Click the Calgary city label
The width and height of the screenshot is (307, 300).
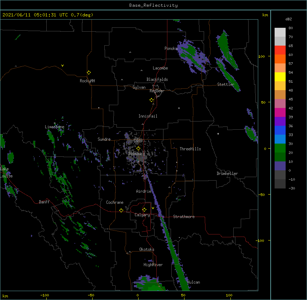point(142,215)
